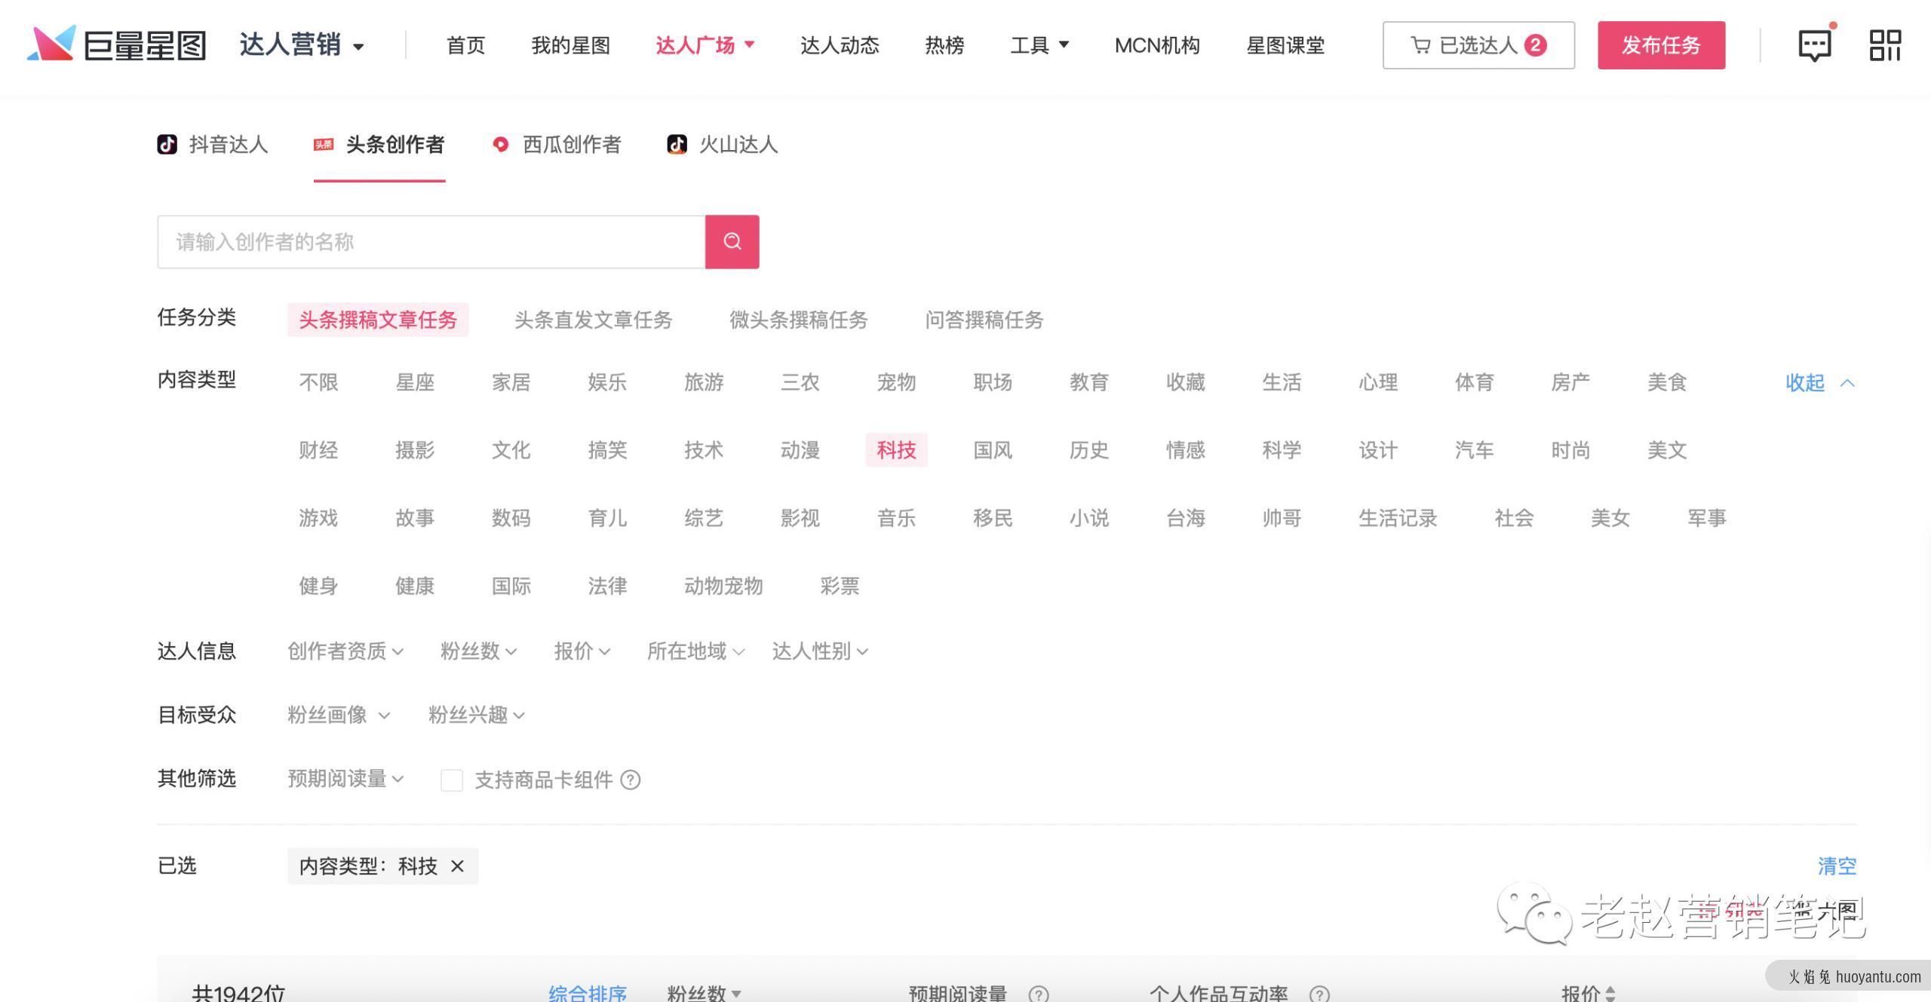Image resolution: width=1931 pixels, height=1002 pixels.
Task: Select 数码 content type
Action: tap(511, 518)
